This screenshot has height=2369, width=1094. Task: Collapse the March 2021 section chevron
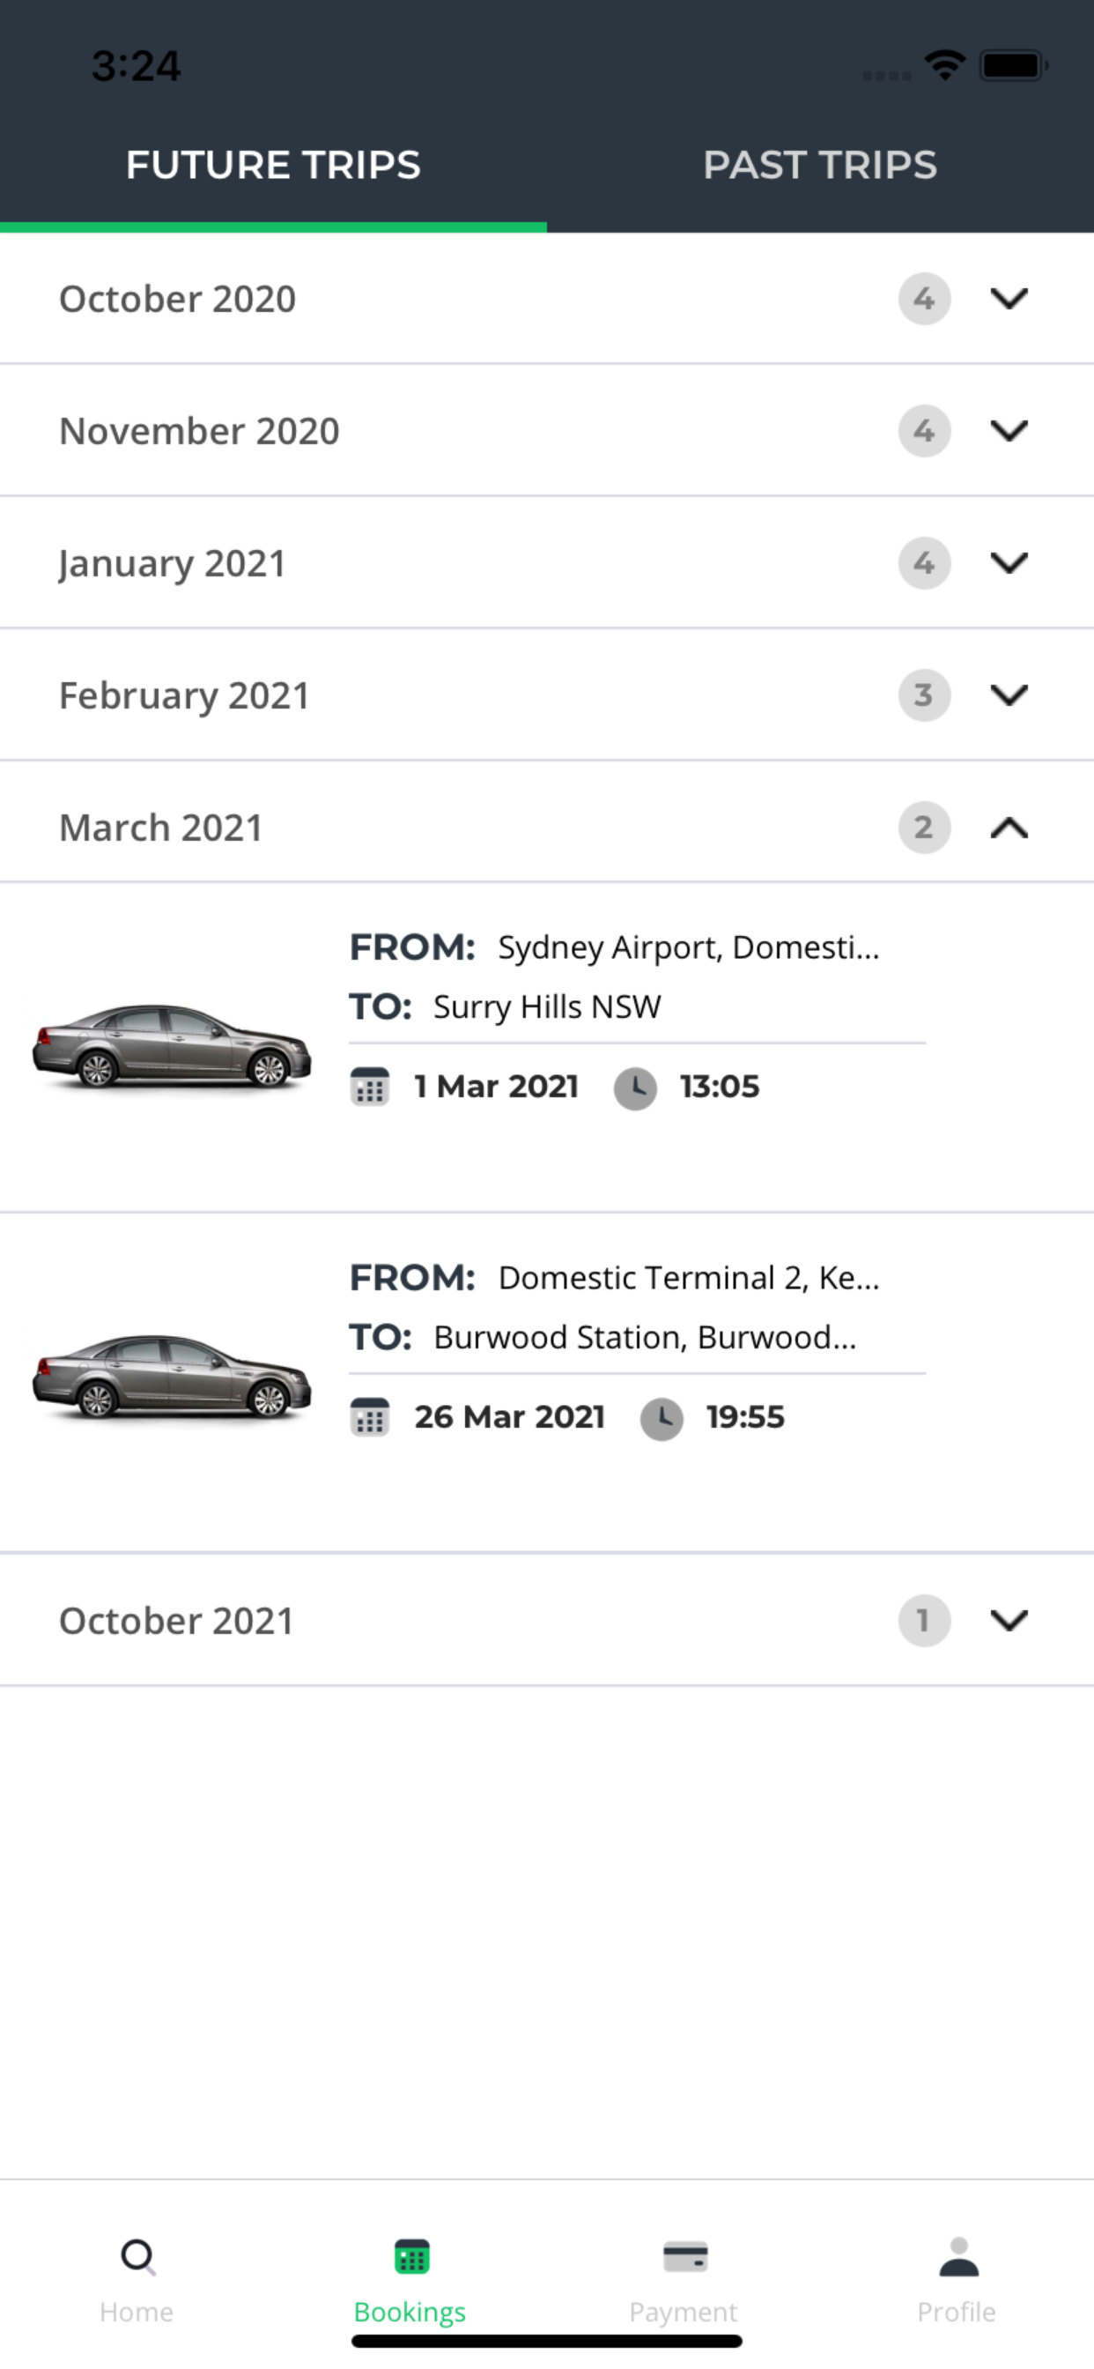coord(1009,828)
